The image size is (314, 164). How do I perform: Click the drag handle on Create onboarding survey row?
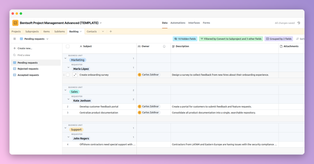(x=64, y=75)
